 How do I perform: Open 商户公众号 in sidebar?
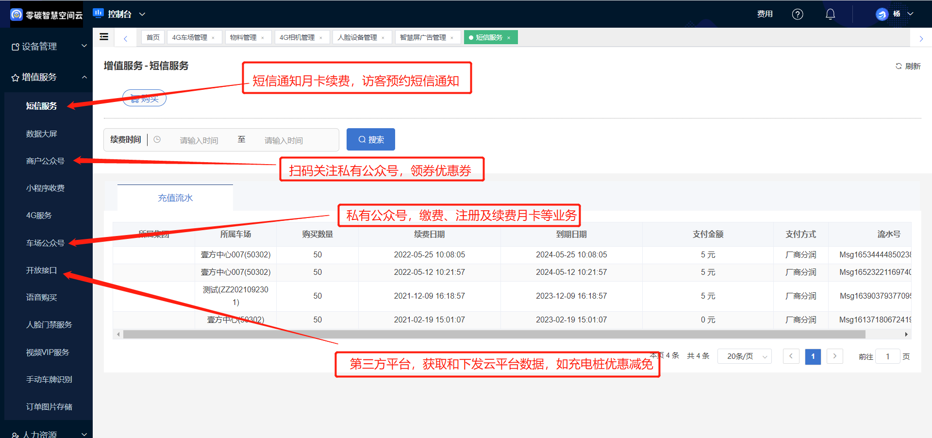coord(45,161)
